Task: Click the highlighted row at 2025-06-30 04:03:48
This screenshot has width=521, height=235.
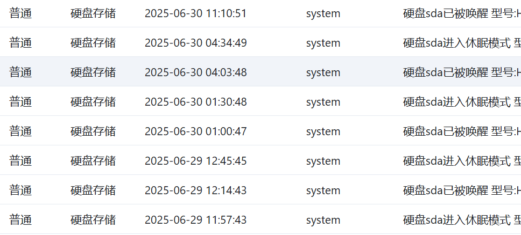Action: (x=260, y=71)
